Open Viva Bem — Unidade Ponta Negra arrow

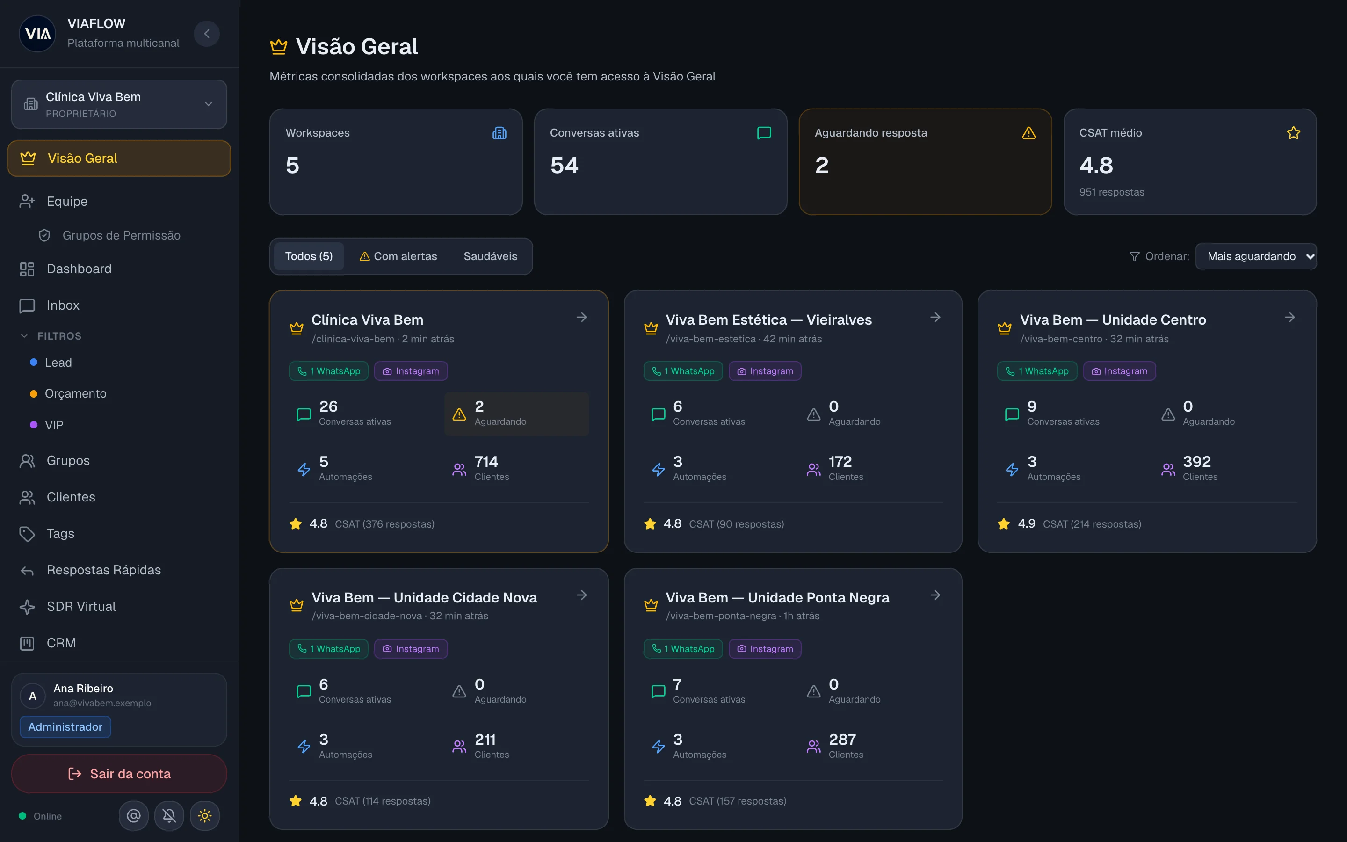[x=936, y=595]
